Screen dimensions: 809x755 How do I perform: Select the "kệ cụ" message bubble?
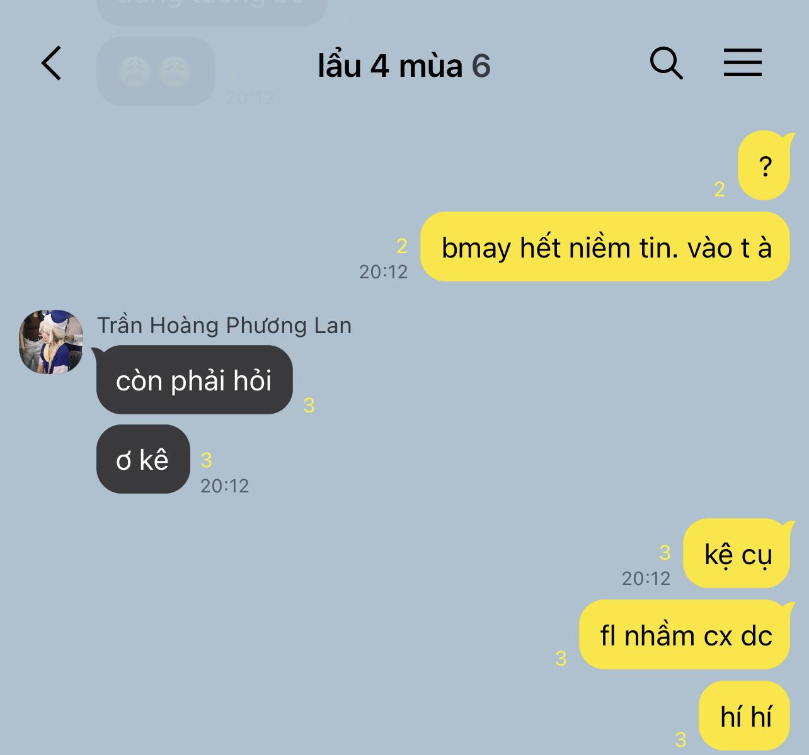click(737, 553)
